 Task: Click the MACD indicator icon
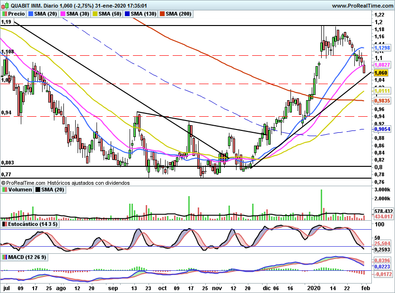coord(5,257)
